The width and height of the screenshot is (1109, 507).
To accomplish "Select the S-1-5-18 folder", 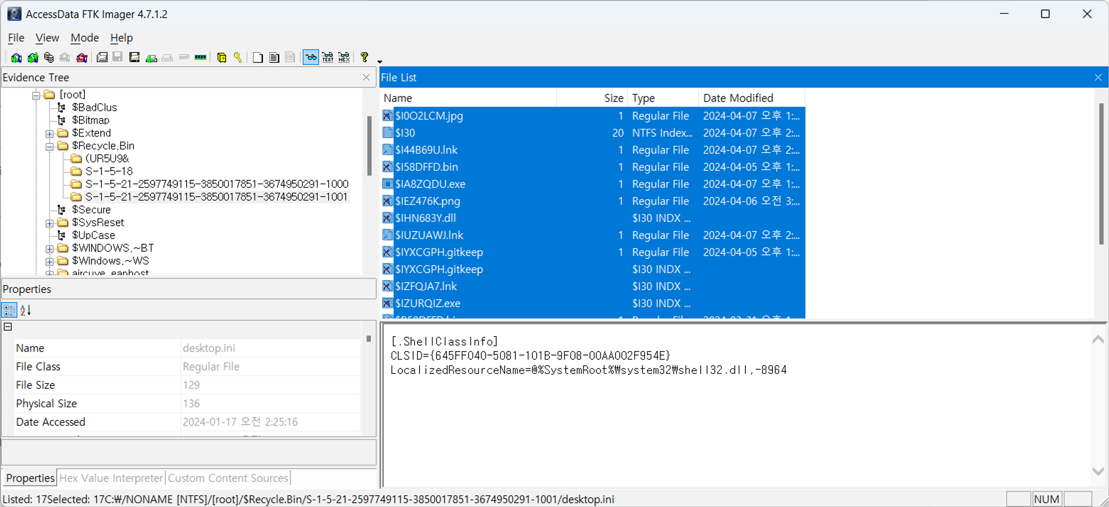I will click(x=109, y=171).
